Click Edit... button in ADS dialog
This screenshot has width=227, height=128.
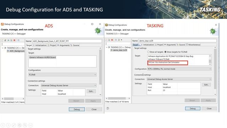point(91,91)
